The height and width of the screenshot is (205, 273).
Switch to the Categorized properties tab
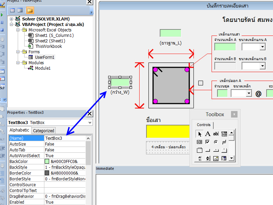click(x=43, y=131)
